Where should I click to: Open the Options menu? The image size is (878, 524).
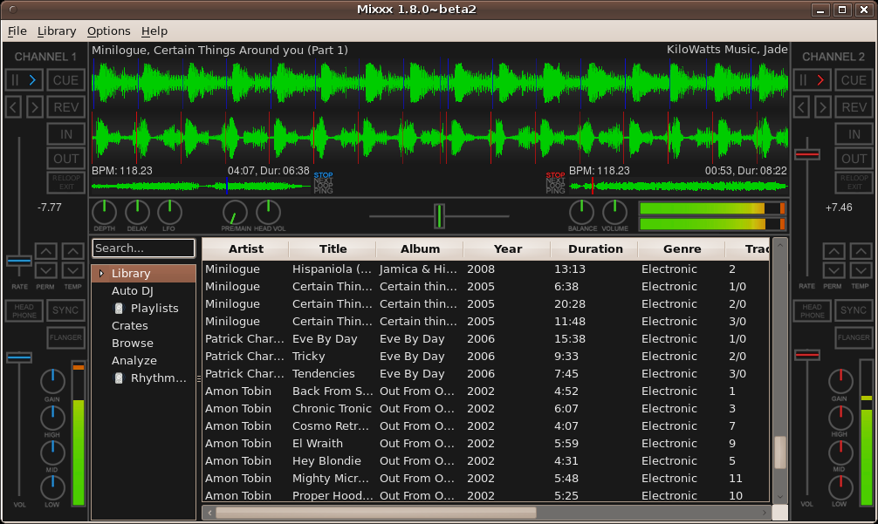point(108,31)
